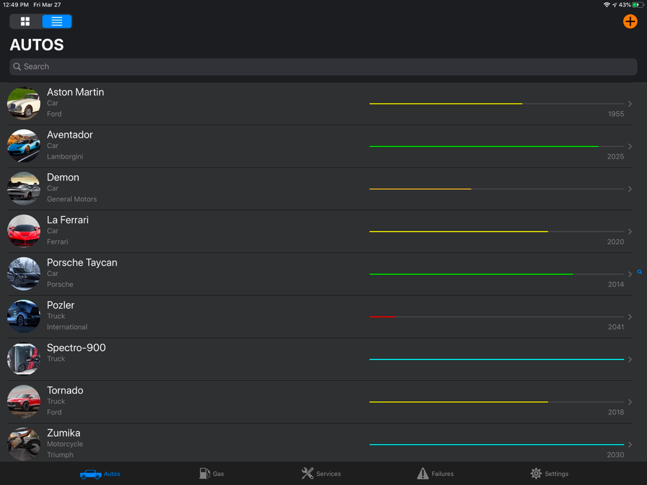Open the Settings tab

pos(549,473)
